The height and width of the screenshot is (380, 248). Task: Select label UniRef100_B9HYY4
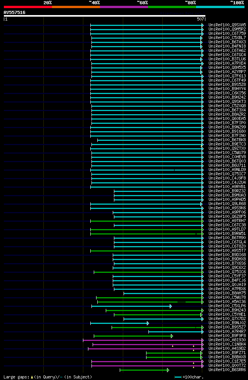227,89
